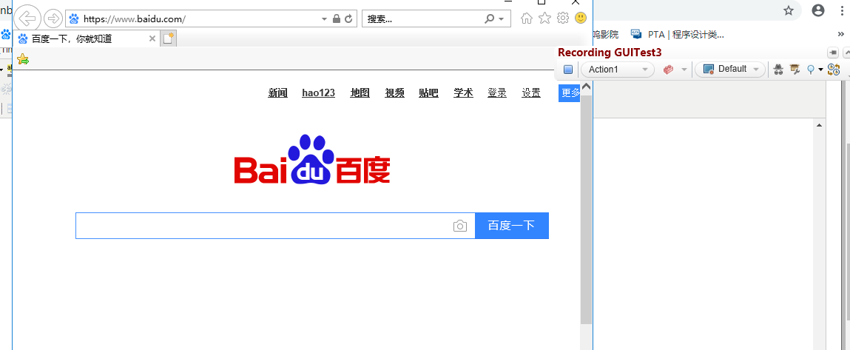This screenshot has width=850, height=350.
Task: Click the IE search magnifier icon
Action: (490, 19)
